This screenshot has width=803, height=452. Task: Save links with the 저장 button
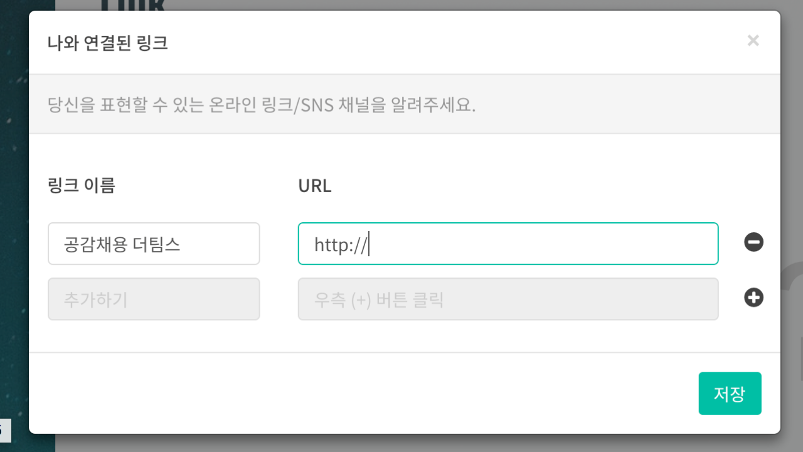[730, 394]
